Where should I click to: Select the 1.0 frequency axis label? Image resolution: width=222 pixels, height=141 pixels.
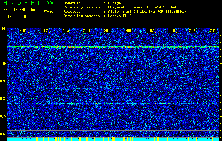[3, 64]
